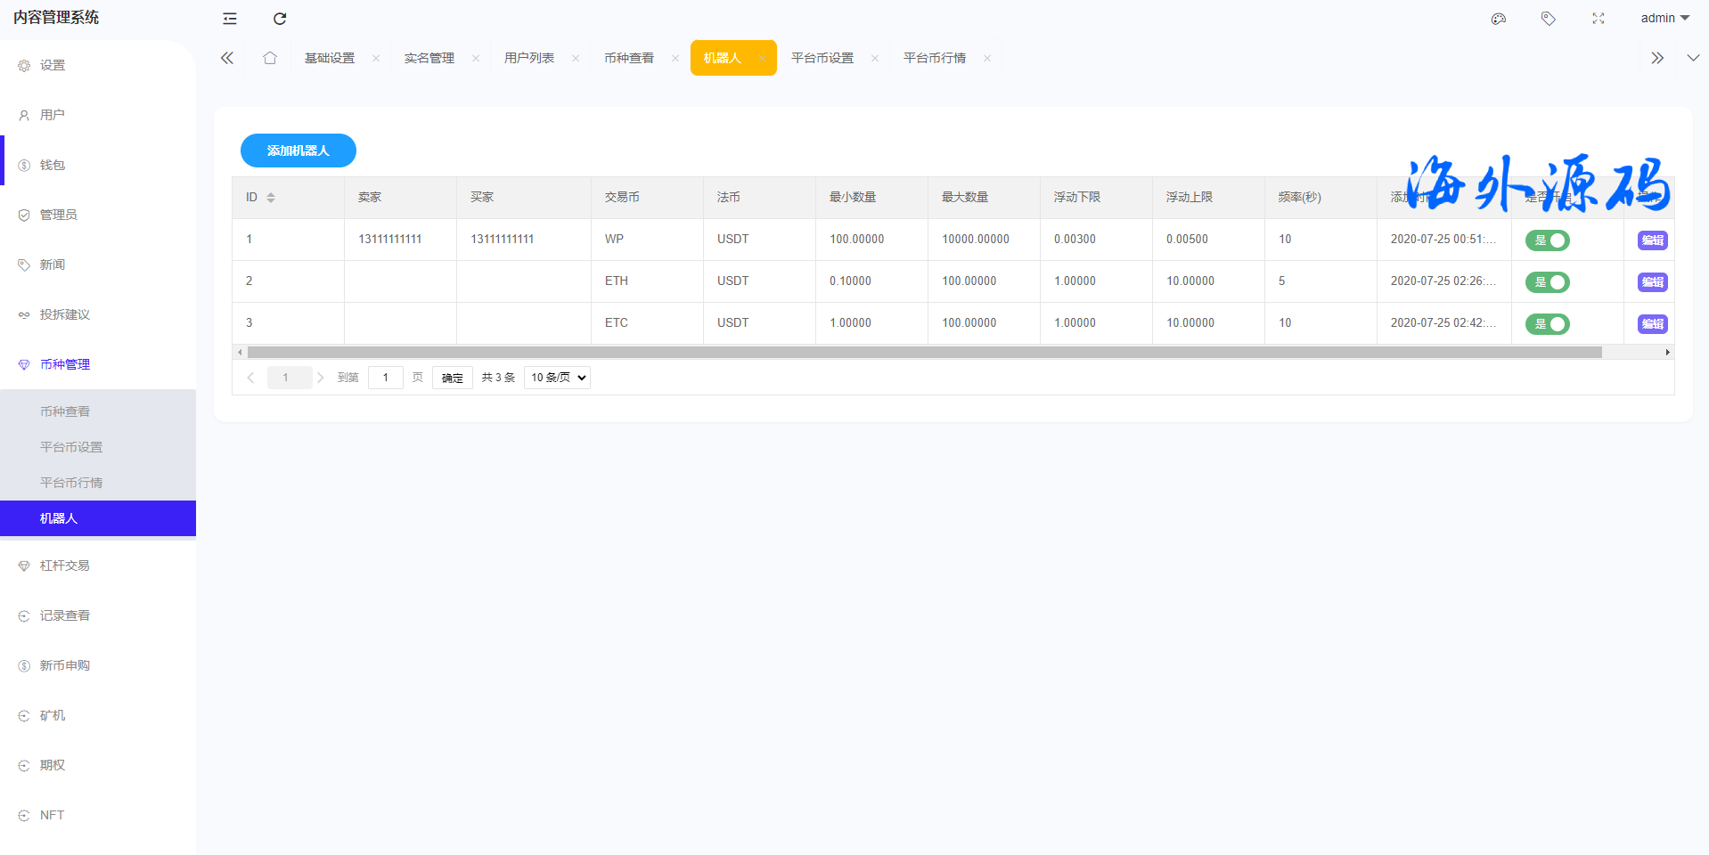
Task: Toggle off robot switch for WP row
Action: [1548, 240]
